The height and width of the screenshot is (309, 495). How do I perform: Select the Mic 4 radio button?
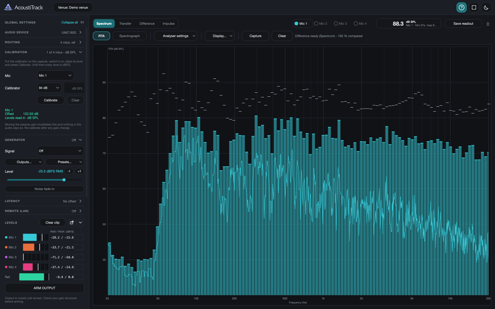(360, 23)
